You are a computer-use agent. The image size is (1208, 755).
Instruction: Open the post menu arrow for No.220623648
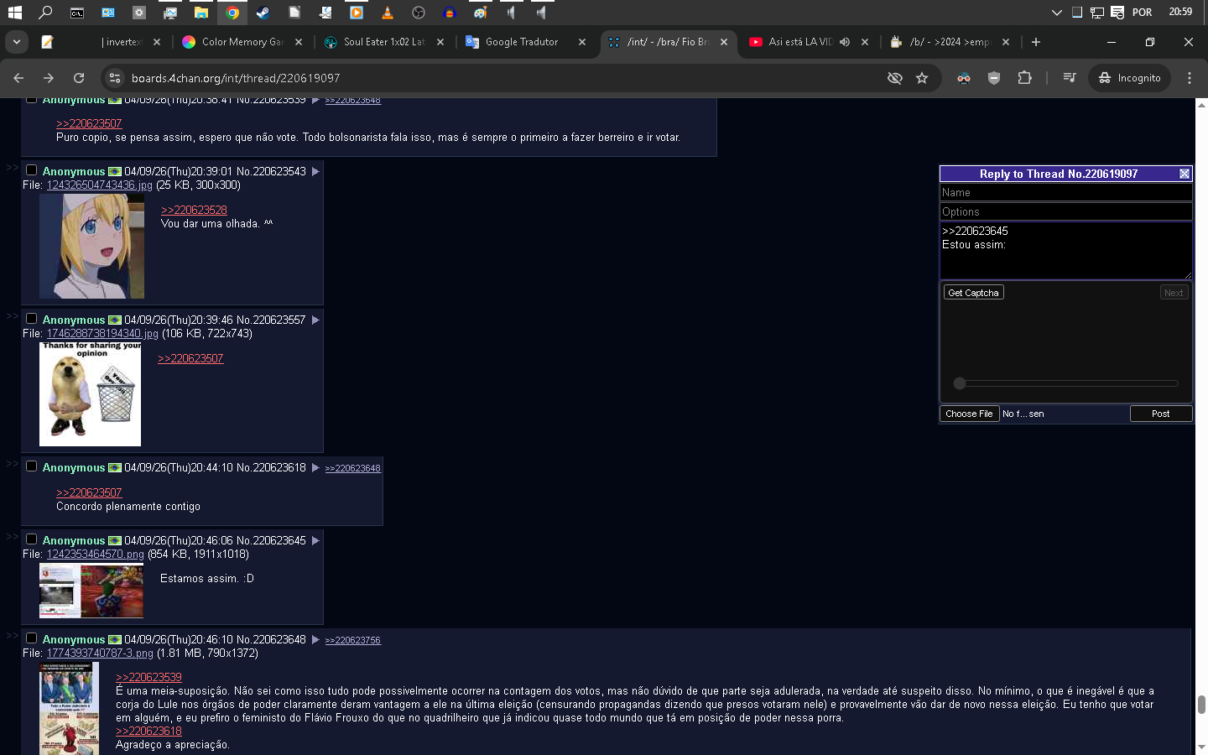pyautogui.click(x=315, y=639)
